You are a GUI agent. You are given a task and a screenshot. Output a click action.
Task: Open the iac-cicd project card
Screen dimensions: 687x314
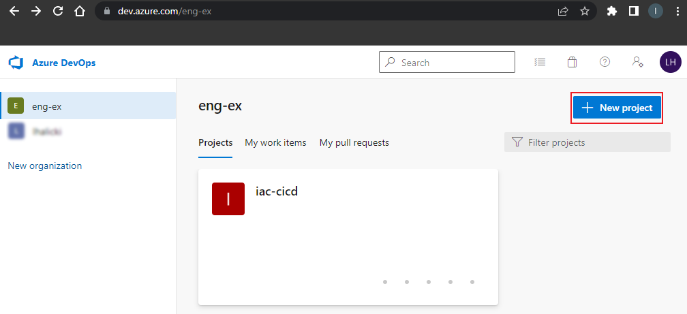click(x=348, y=237)
